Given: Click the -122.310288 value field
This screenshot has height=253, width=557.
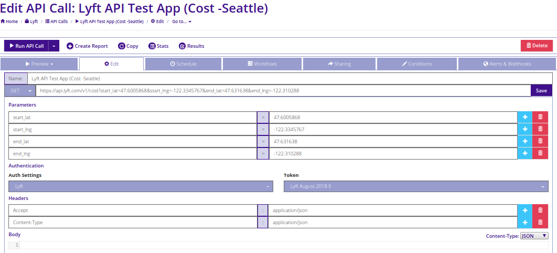Looking at the screenshot, I should 393,153.
